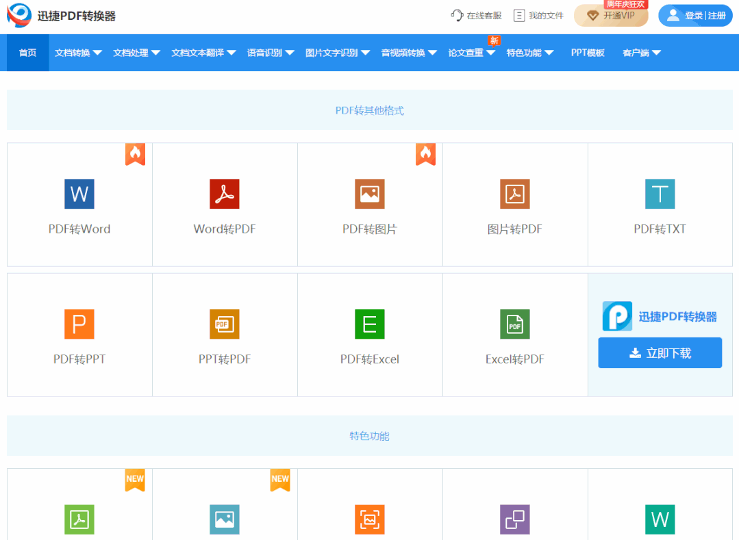Click the diamond icon on 开通VIP
The image size is (739, 540).
pos(592,16)
